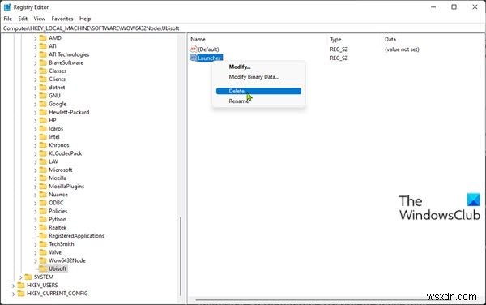Select the MozillaPlugins key label

click(x=66, y=187)
